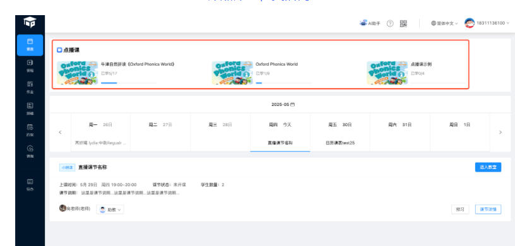Open the 牛津自然拼读 Oxford Phonics World course title

[138, 64]
